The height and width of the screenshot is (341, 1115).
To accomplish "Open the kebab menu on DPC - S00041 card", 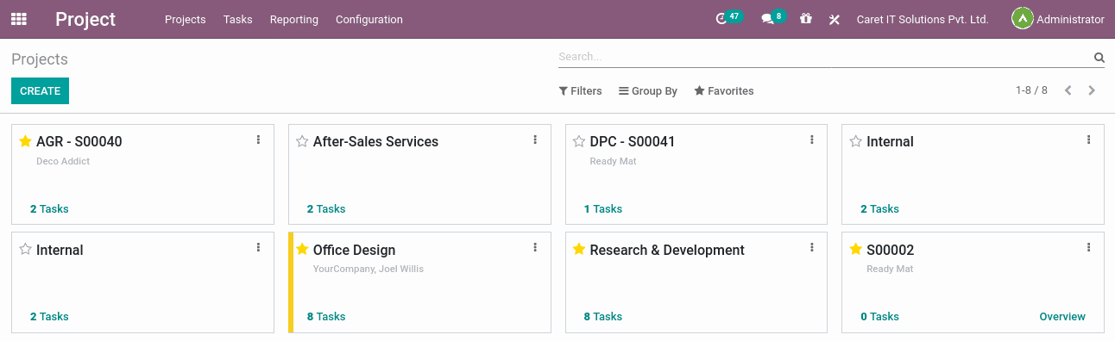I will coord(812,139).
